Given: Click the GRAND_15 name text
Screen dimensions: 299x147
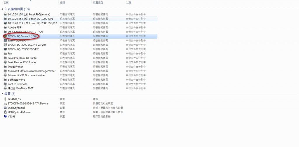Looking at the screenshot, I should coord(14,99).
